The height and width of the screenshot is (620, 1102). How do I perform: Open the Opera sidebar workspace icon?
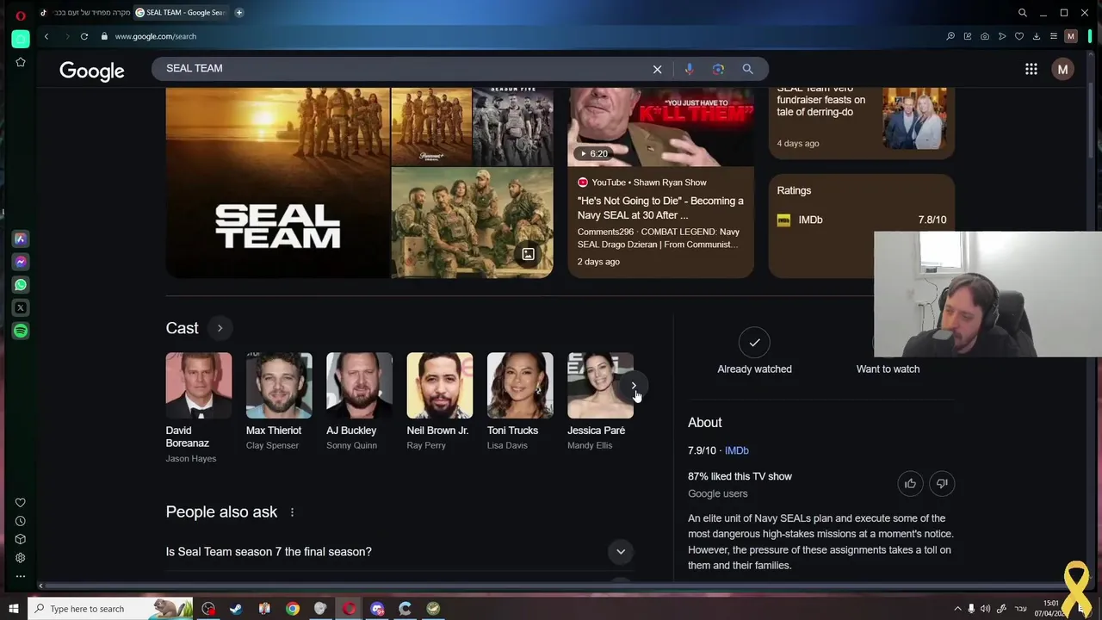pos(21,39)
